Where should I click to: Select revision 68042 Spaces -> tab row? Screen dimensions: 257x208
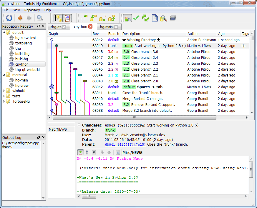coord(150,87)
